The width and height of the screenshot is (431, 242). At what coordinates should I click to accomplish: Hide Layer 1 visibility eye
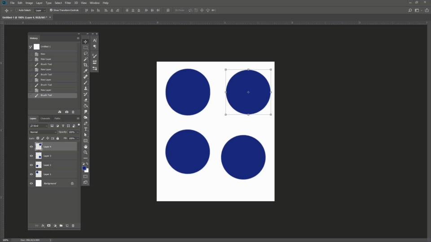tap(31, 174)
